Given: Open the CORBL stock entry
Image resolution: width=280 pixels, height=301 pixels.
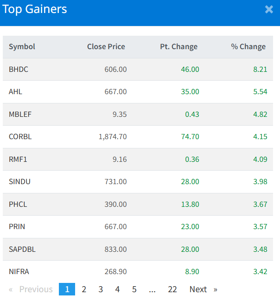Looking at the screenshot, I should pyautogui.click(x=20, y=136).
